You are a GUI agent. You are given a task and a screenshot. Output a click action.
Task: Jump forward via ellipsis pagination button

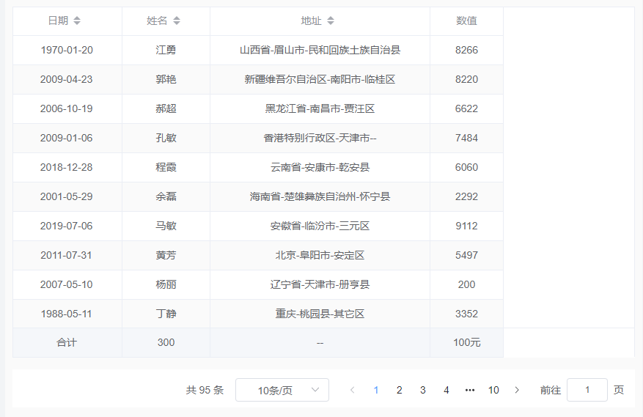pyautogui.click(x=470, y=390)
